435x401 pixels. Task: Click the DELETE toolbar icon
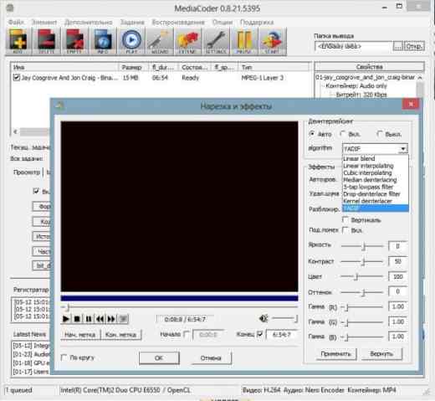point(46,41)
